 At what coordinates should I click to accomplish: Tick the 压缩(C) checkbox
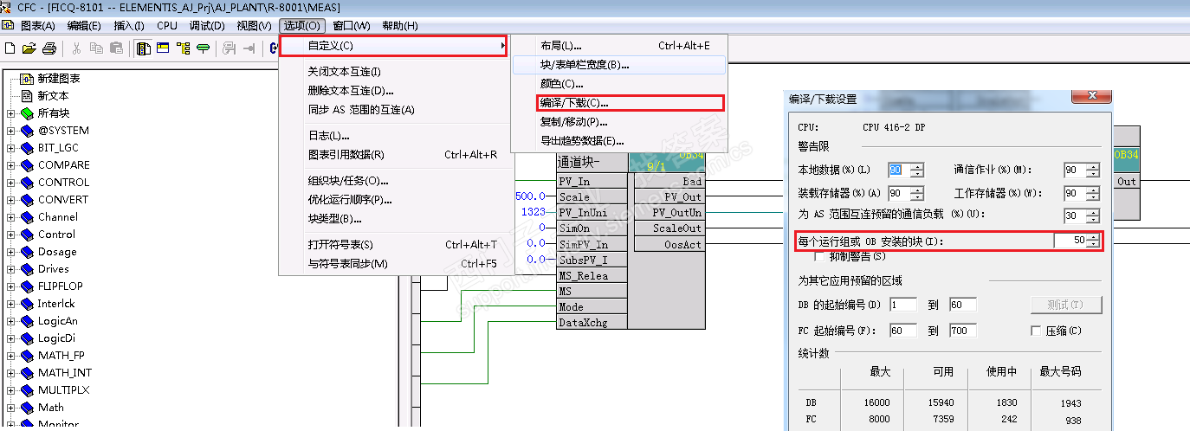coord(1036,331)
